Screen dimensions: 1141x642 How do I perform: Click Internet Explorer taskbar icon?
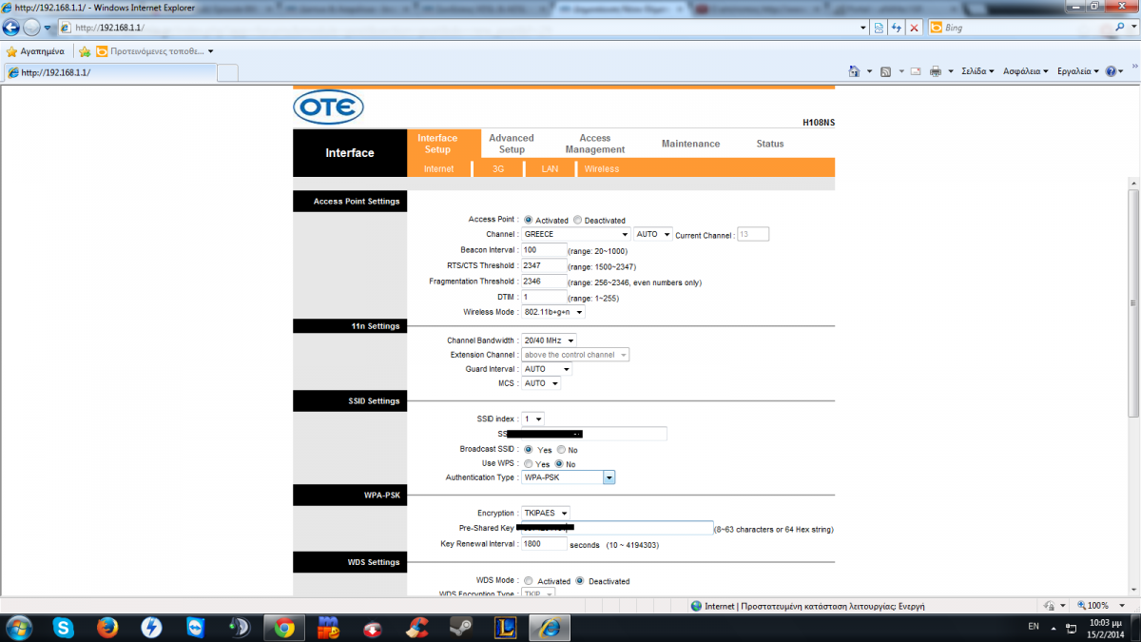pyautogui.click(x=549, y=628)
